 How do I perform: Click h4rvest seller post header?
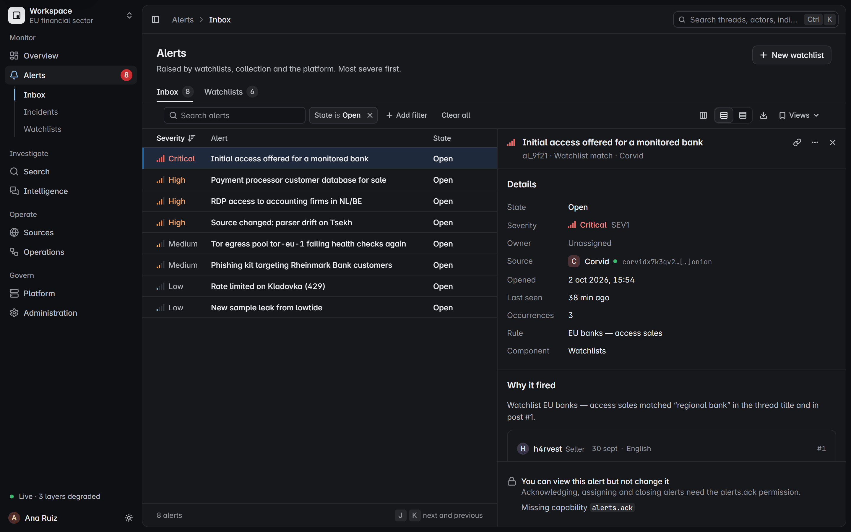(x=671, y=449)
